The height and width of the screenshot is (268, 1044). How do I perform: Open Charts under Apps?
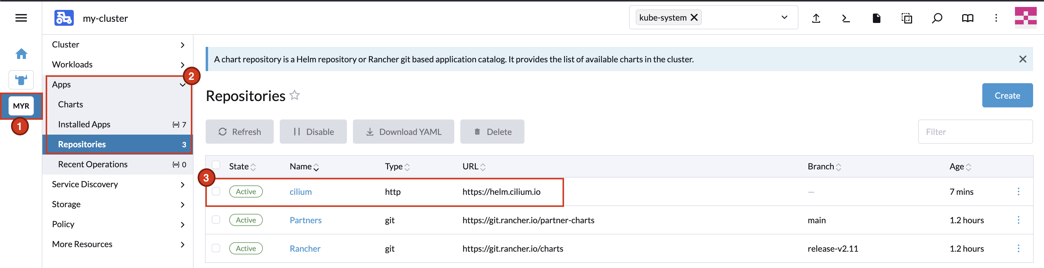pyautogui.click(x=118, y=105)
